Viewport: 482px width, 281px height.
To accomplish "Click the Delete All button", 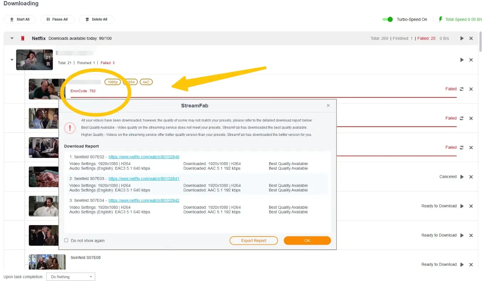I will click(x=96, y=19).
